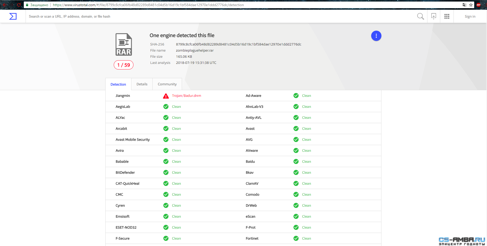The width and height of the screenshot is (487, 246).
Task: Click the VirusTotal sigma logo
Action: [13, 16]
